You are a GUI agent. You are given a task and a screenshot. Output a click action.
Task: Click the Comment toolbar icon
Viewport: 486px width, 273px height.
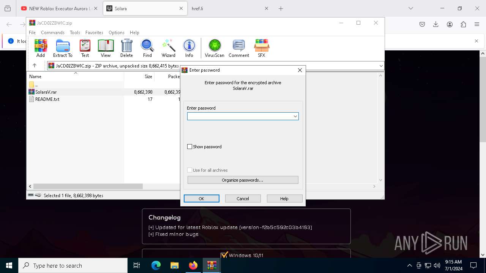(239, 48)
